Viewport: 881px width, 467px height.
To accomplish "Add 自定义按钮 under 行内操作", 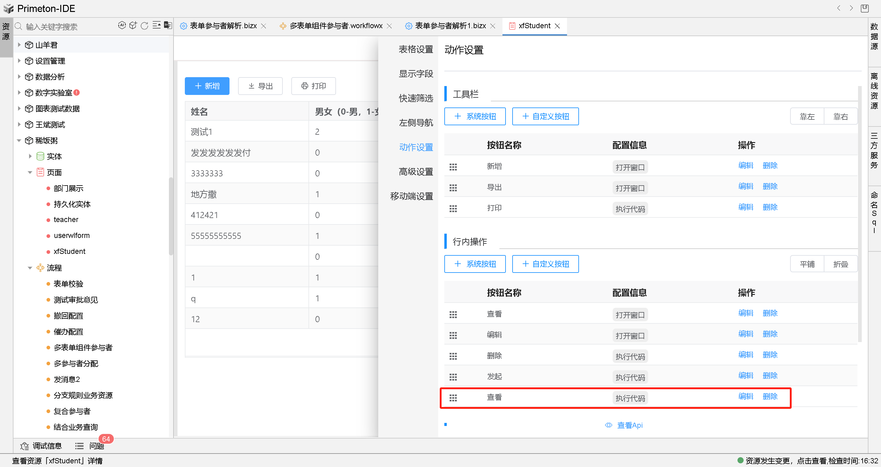I will [x=545, y=264].
